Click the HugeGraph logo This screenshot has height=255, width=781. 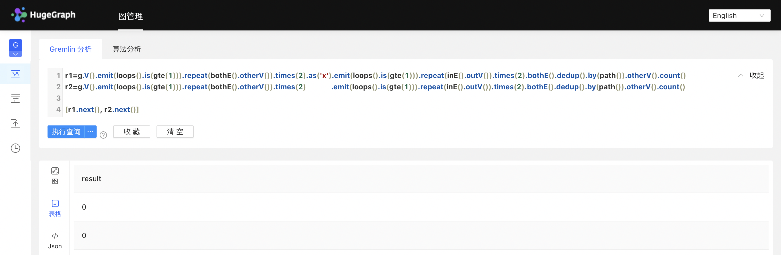tap(43, 15)
